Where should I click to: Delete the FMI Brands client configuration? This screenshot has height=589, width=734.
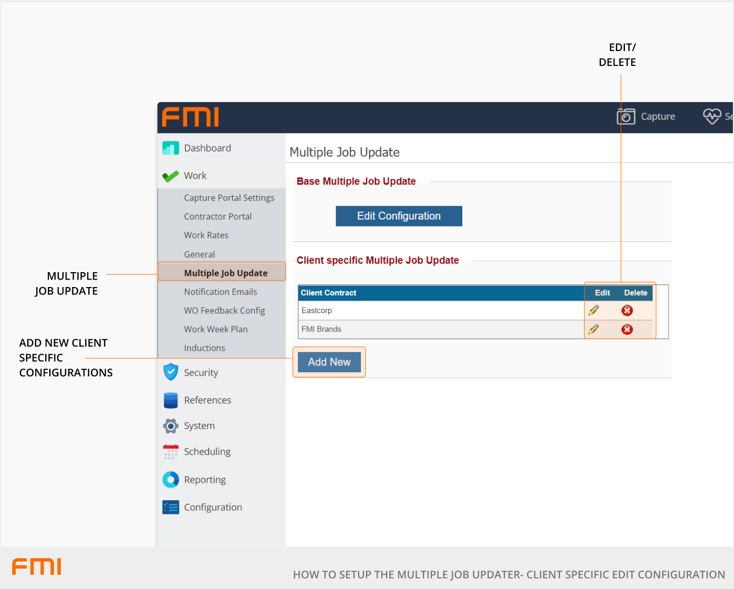coord(627,330)
